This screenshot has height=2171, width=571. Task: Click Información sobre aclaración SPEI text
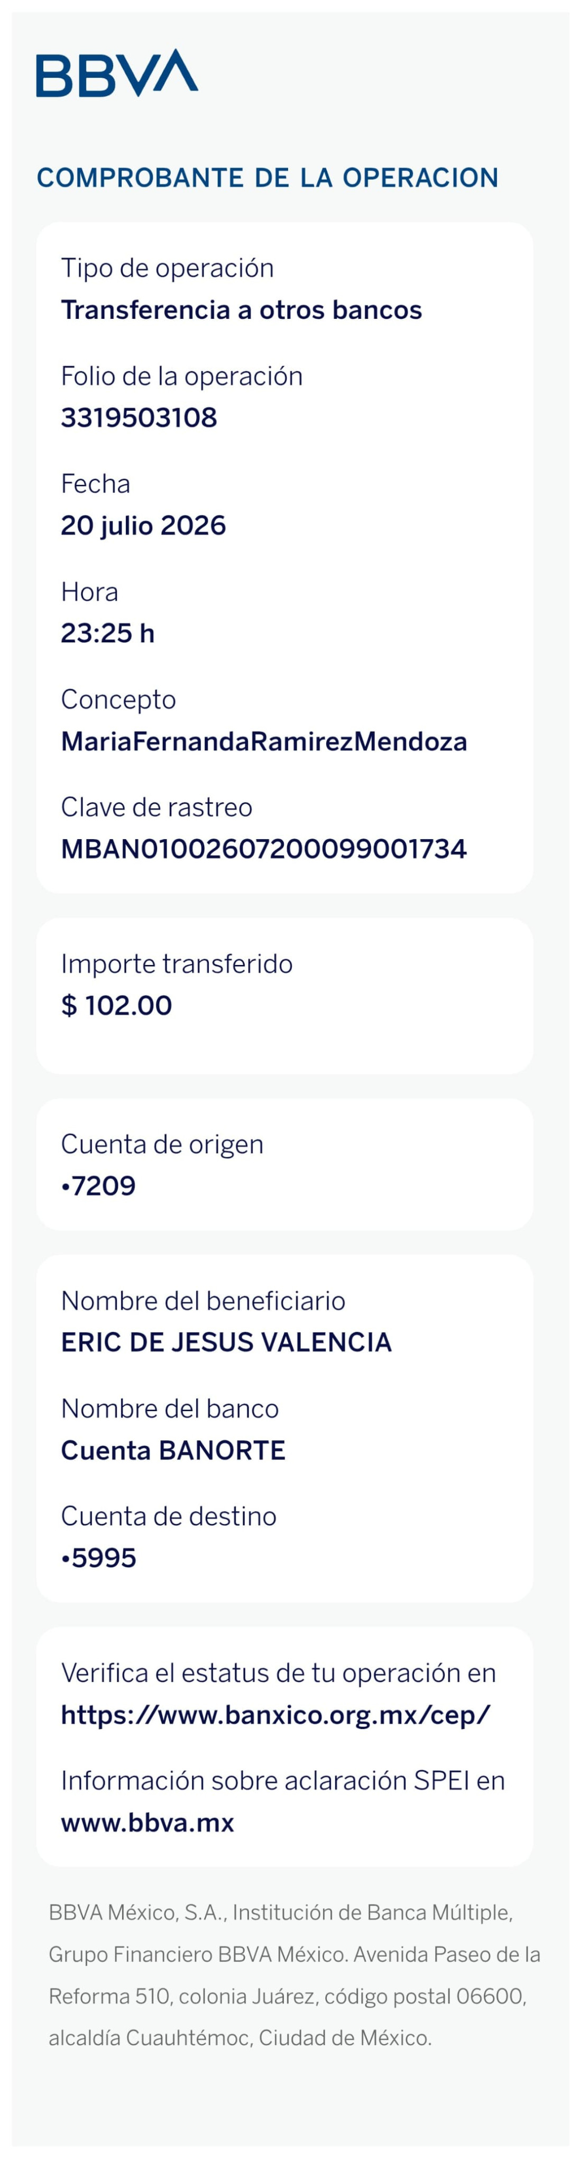(x=283, y=1780)
